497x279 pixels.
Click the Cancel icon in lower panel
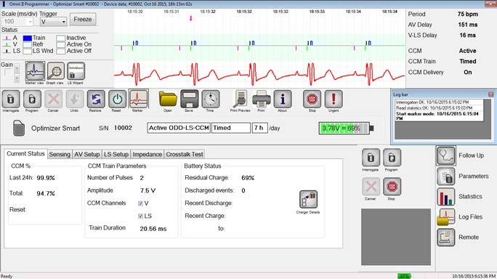(371, 187)
